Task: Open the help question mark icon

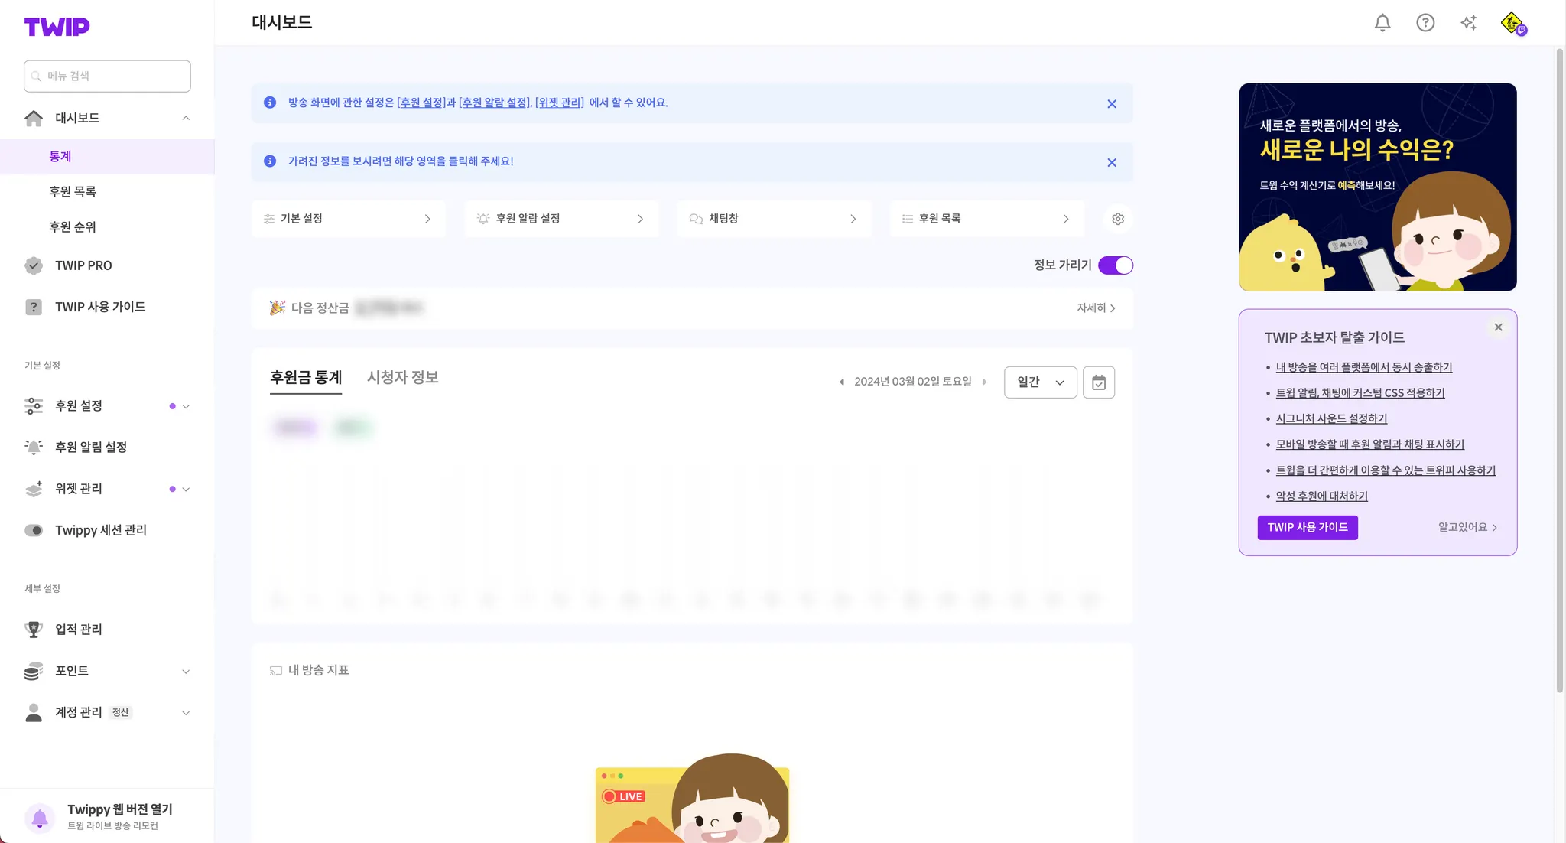Action: (1425, 23)
